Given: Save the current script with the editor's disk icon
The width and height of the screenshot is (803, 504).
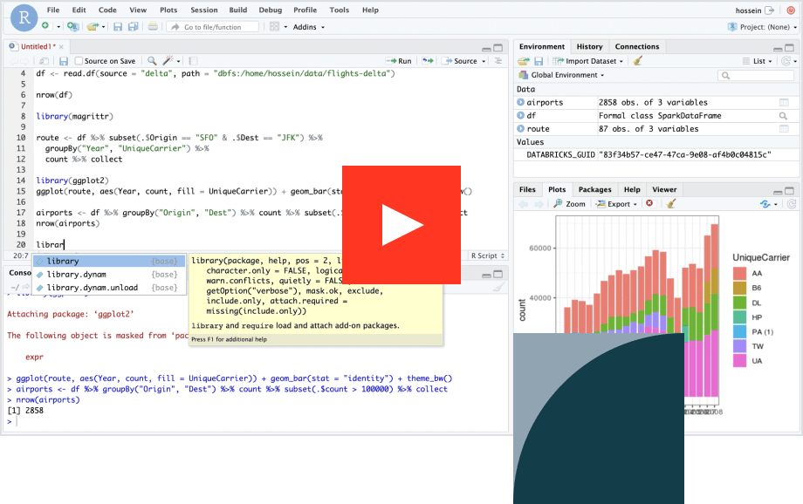Looking at the screenshot, I should (64, 61).
